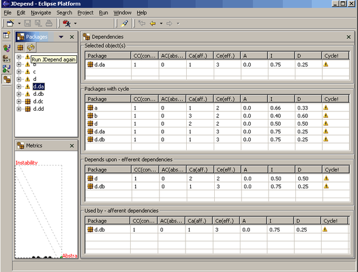358x272 pixels.
Task: Click the Save As toolbar icon
Action: [x=38, y=23]
